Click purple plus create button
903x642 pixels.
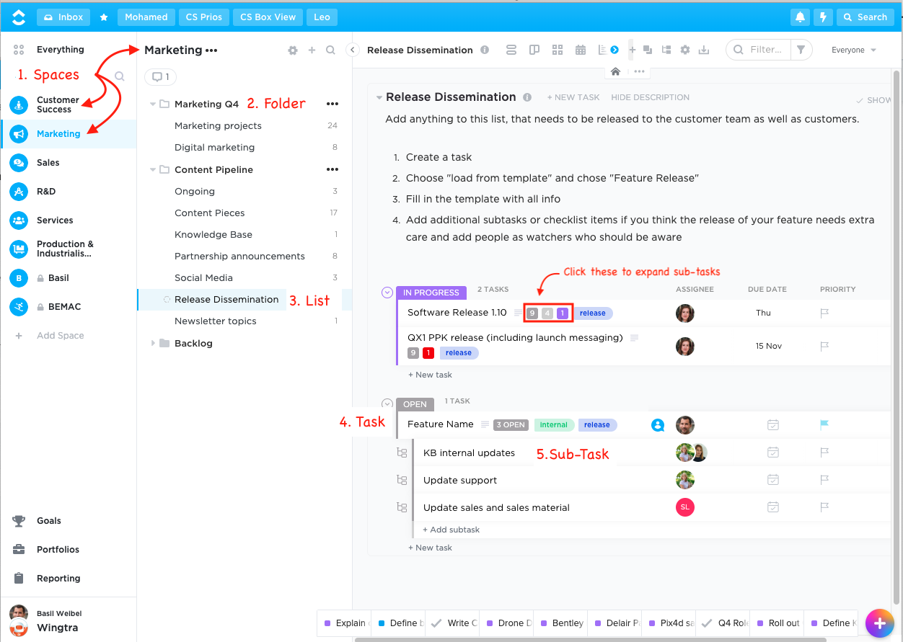click(879, 623)
